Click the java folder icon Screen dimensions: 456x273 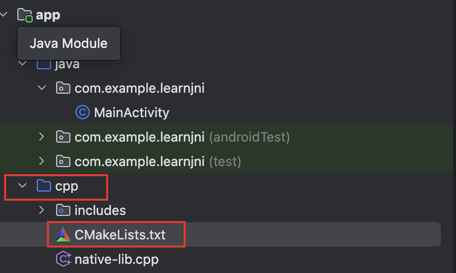[44, 65]
